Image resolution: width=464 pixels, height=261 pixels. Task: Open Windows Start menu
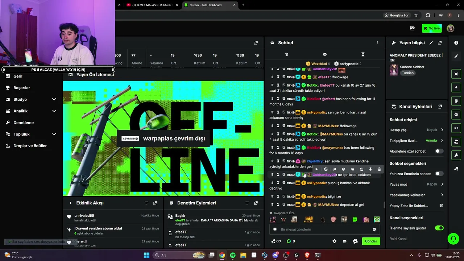click(x=146, y=255)
